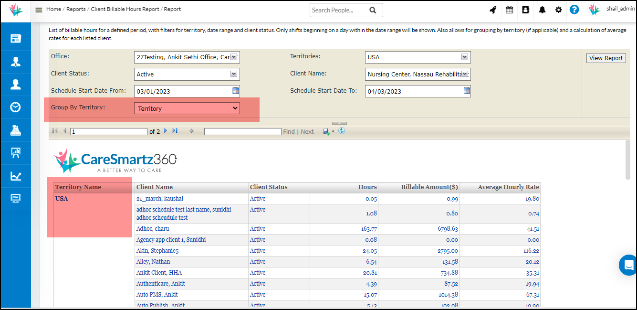The height and width of the screenshot is (310, 637).
Task: Click the View Report button
Action: tap(606, 58)
